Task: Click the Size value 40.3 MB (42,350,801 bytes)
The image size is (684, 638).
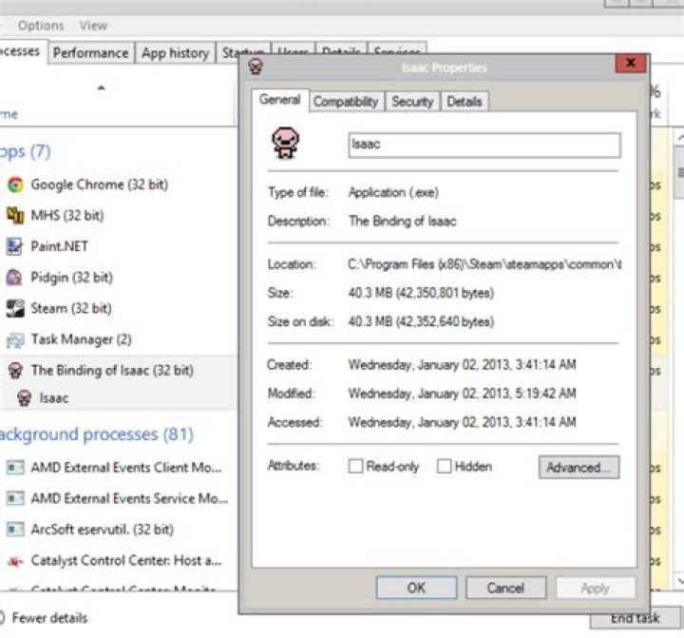Action: click(421, 293)
